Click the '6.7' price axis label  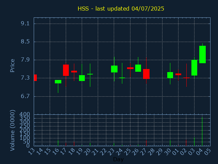point(25,96)
